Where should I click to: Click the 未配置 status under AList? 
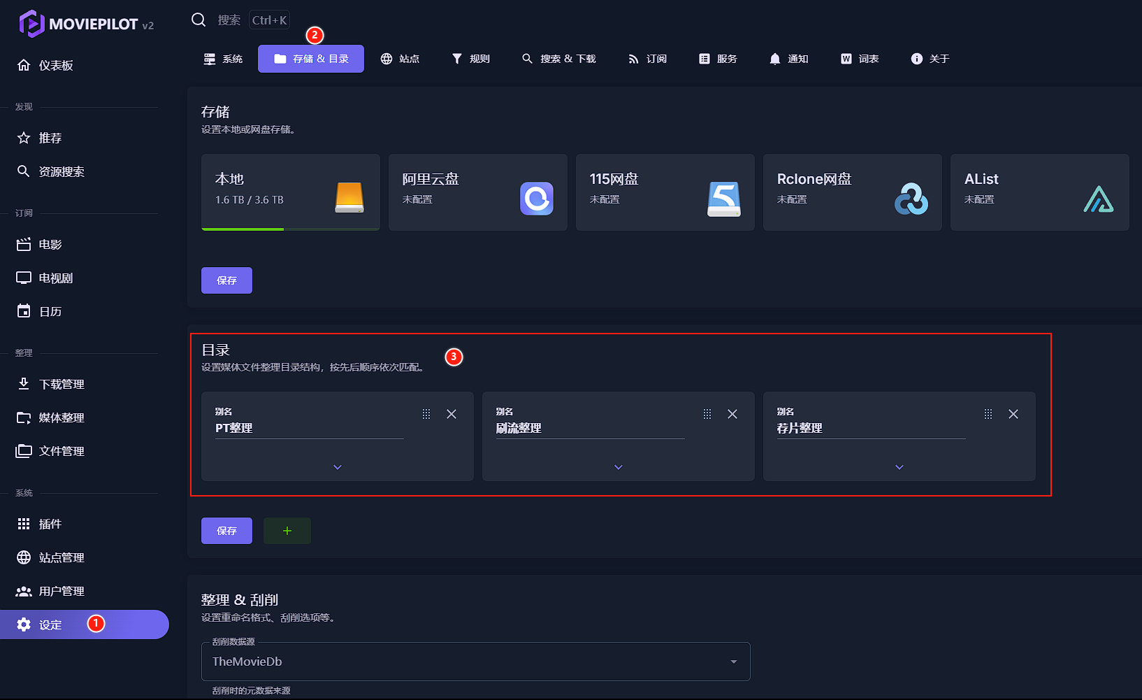pos(979,200)
